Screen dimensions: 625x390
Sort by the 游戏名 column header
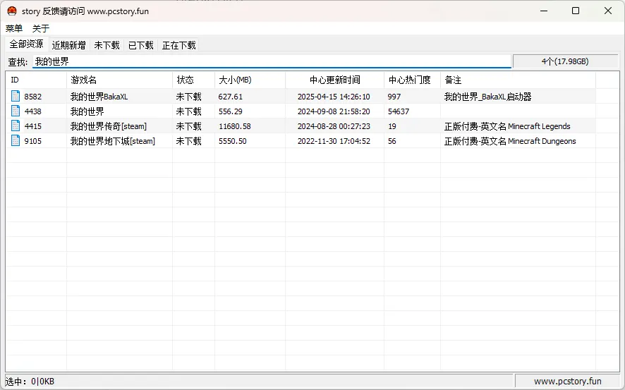tap(120, 80)
